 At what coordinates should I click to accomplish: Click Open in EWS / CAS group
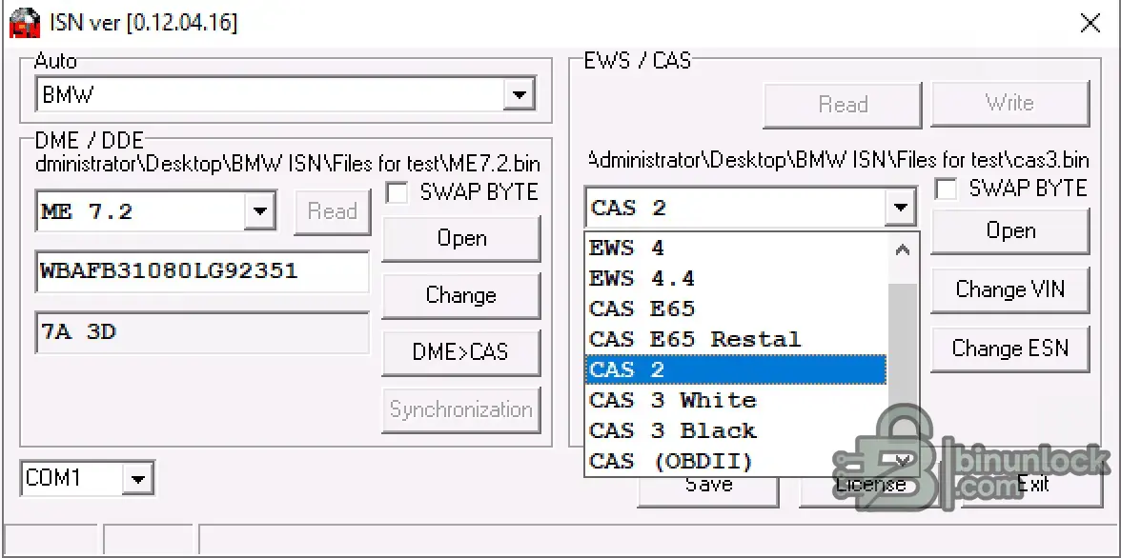pyautogui.click(x=1010, y=230)
